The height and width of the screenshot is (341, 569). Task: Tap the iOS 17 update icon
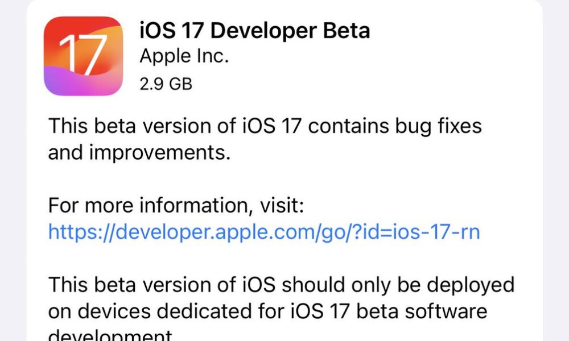coord(83,56)
